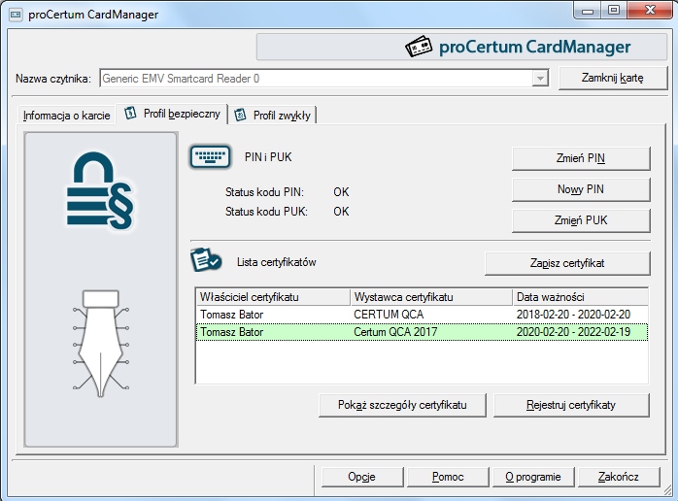Click Tomasz Bator in the CERTUM QCA row
The image size is (678, 501).
click(x=232, y=315)
